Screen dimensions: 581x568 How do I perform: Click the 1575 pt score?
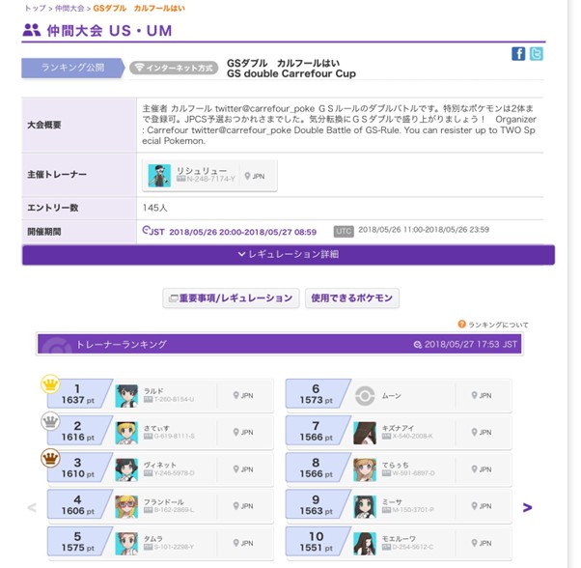[x=78, y=548]
